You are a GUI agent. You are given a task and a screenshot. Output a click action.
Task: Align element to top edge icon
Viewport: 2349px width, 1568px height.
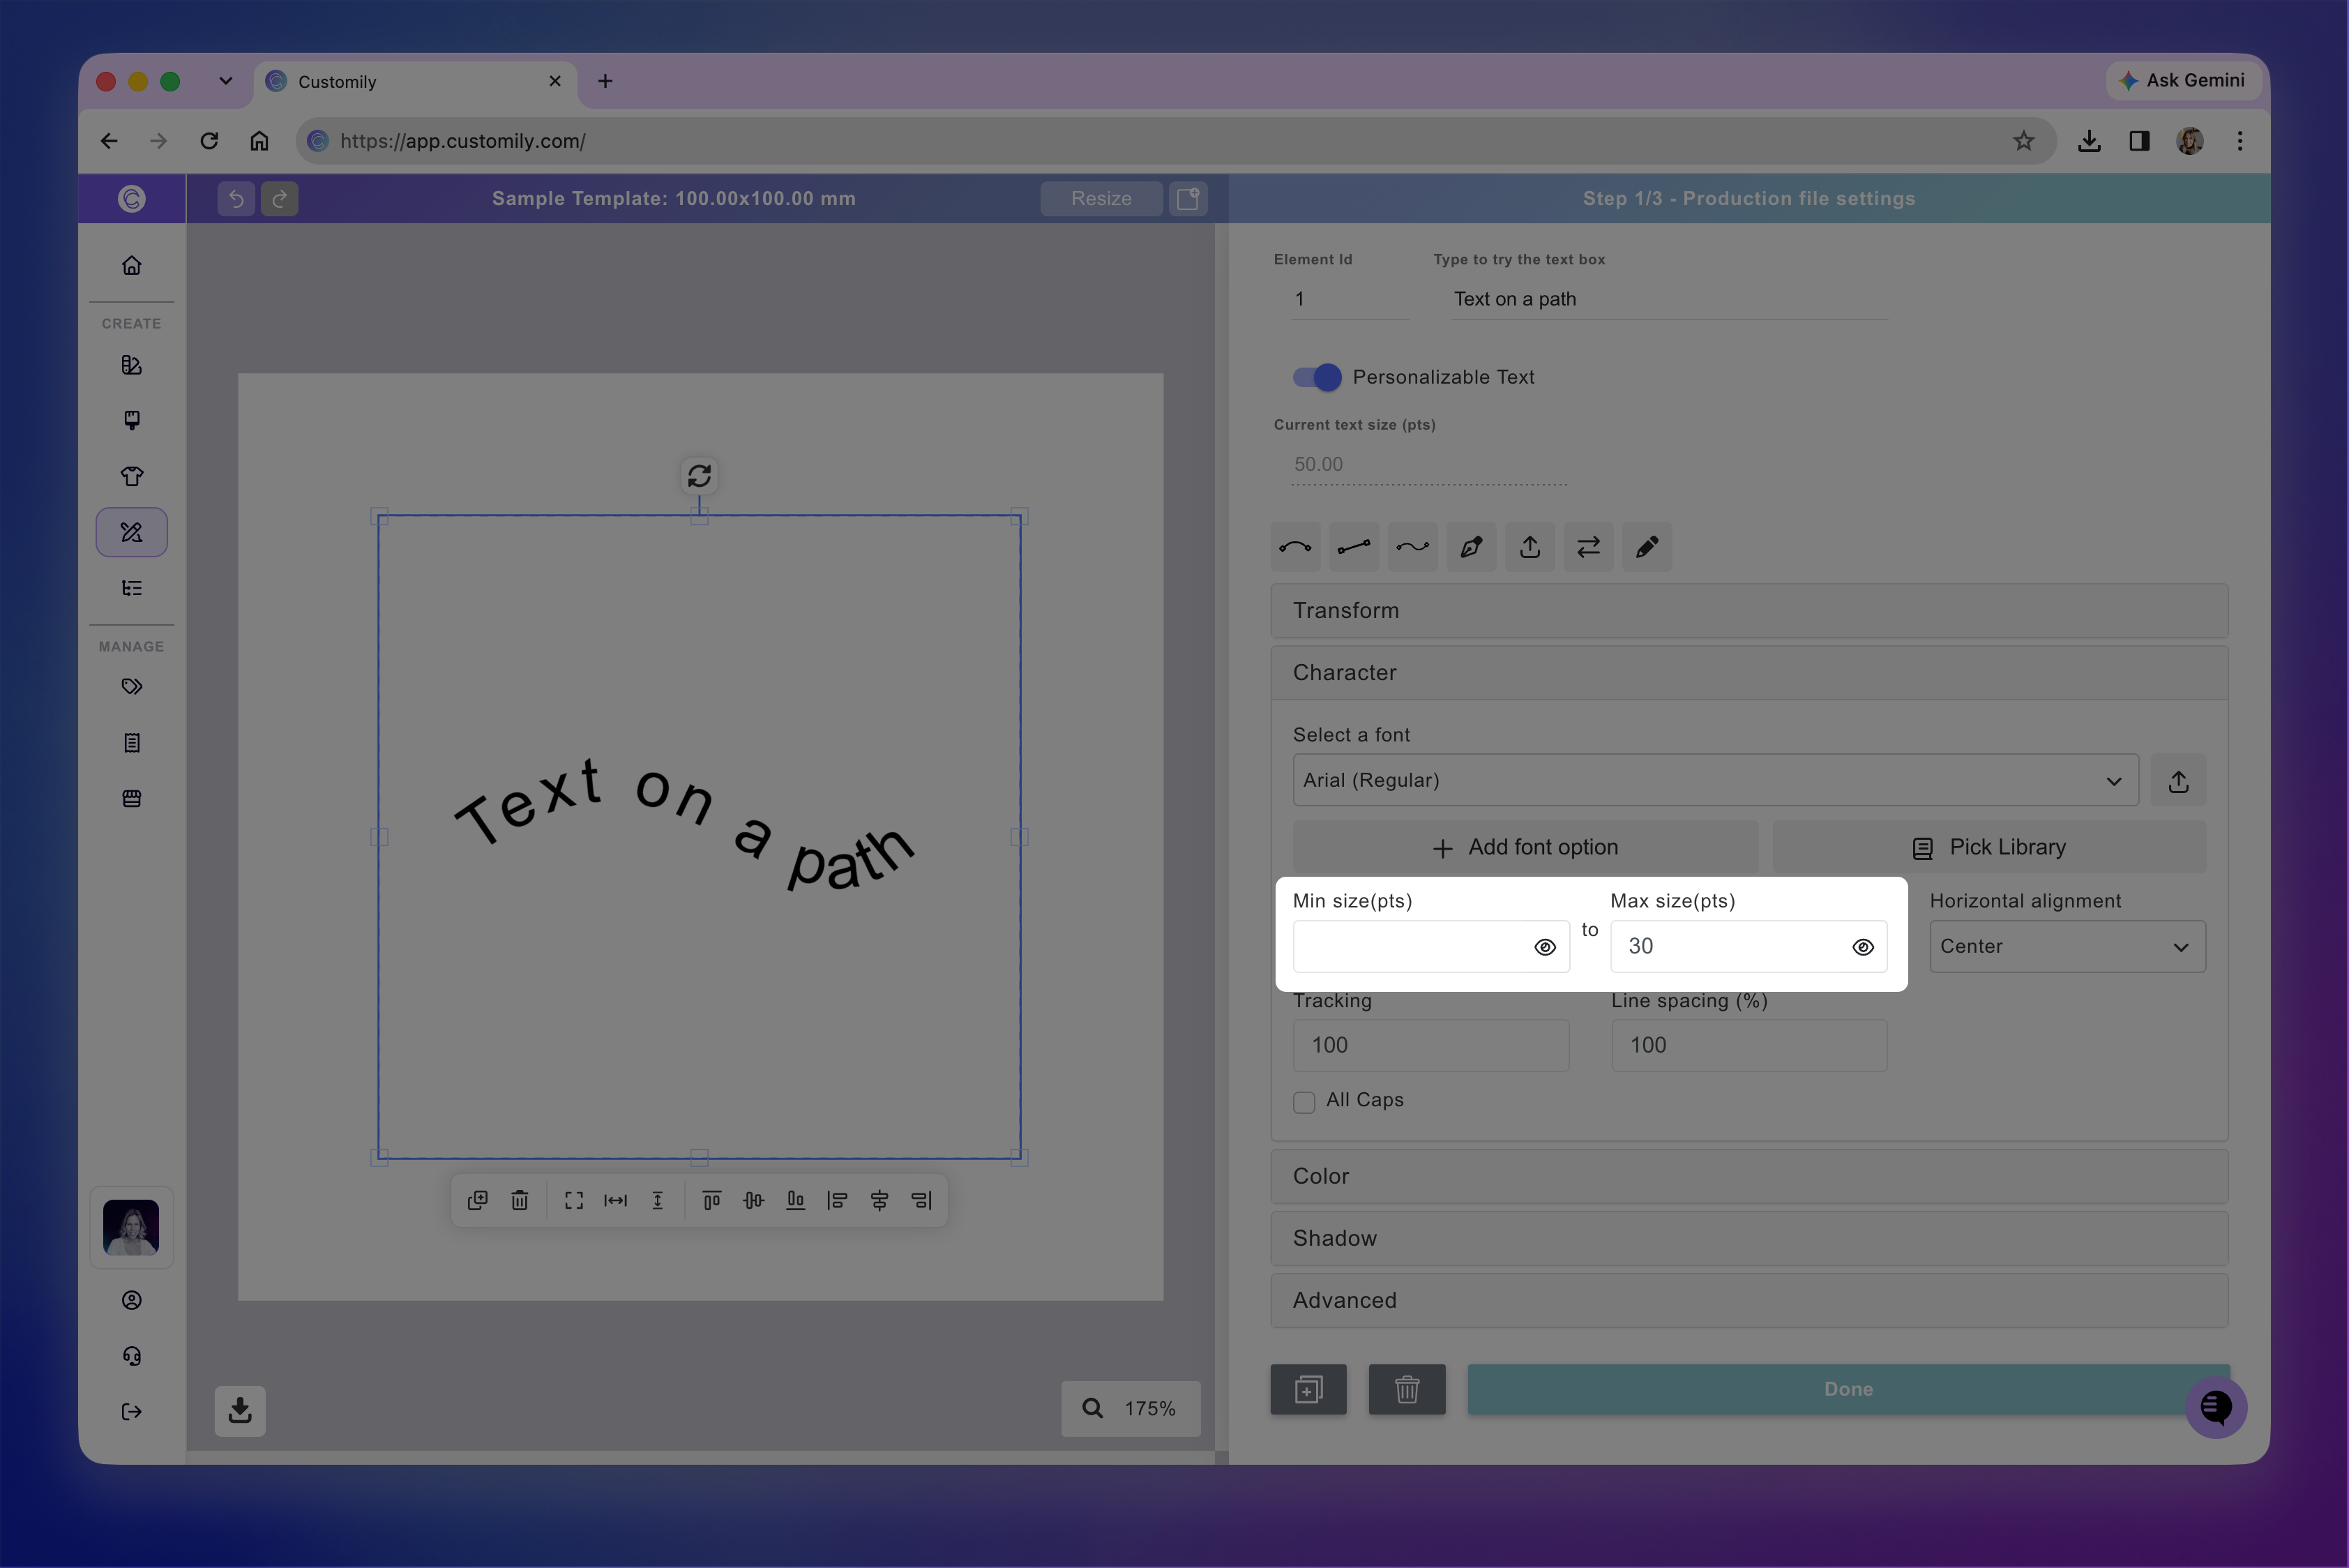tap(711, 1200)
